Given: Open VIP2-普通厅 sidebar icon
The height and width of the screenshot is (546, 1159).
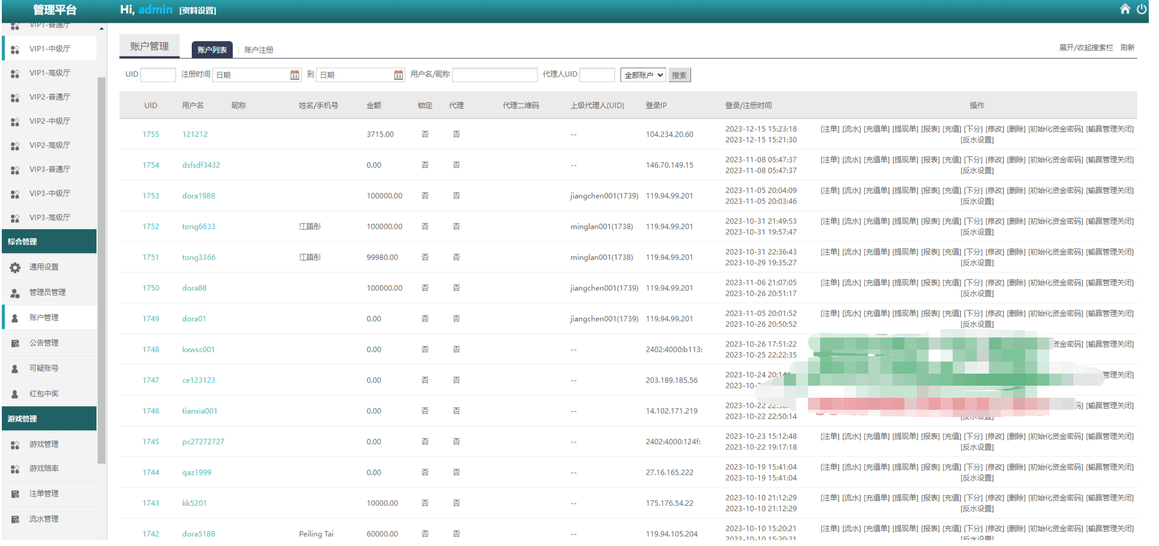Looking at the screenshot, I should (x=15, y=97).
